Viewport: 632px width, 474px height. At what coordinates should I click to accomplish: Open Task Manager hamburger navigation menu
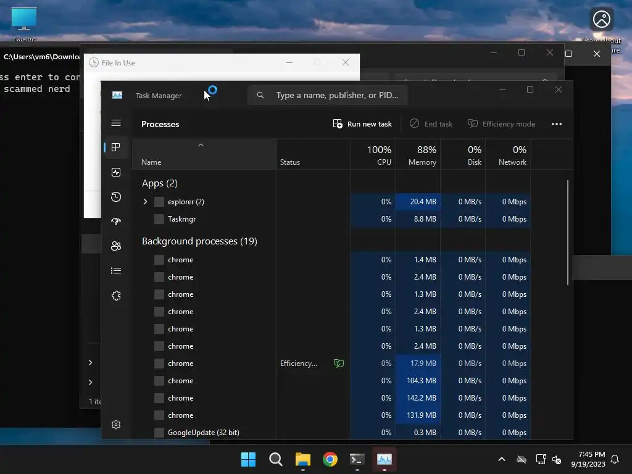pos(116,123)
